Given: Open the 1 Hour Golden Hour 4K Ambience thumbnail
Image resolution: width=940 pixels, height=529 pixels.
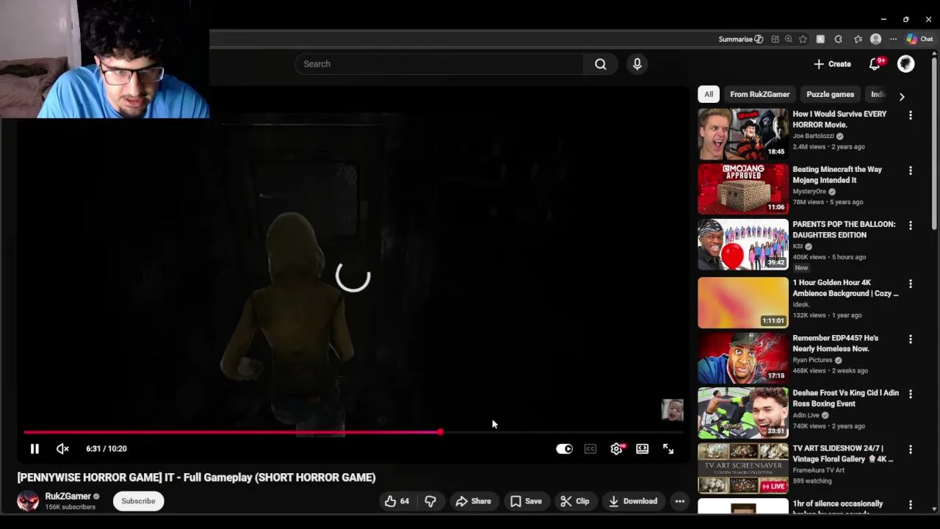Looking at the screenshot, I should pos(743,303).
